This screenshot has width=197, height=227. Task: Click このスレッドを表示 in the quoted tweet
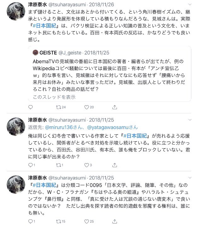(x=54, y=97)
